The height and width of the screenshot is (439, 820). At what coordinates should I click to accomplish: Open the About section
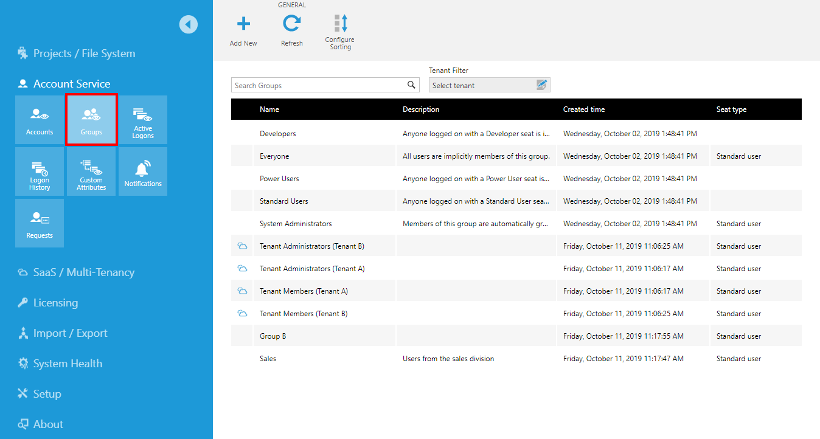(x=40, y=424)
